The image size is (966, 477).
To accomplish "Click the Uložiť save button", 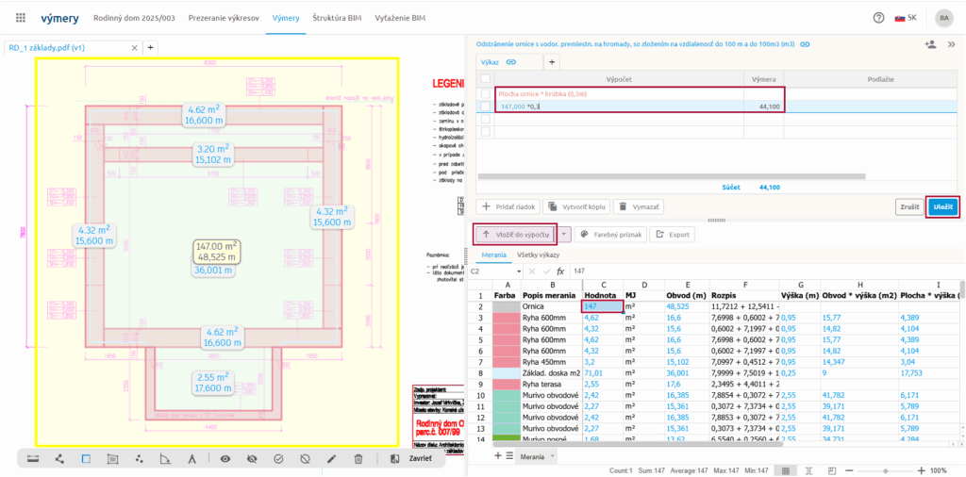I will (942, 206).
